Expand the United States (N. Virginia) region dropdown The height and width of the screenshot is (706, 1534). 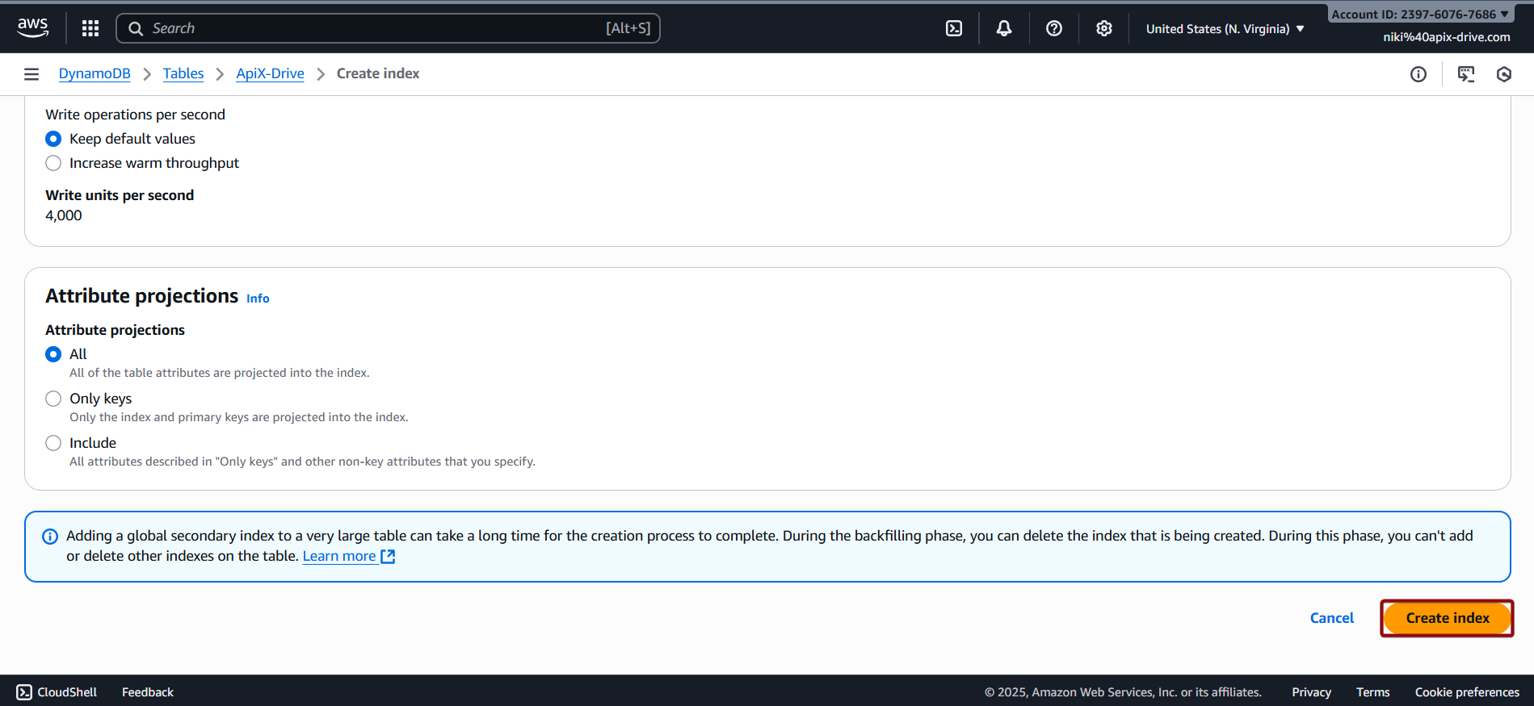(x=1225, y=29)
